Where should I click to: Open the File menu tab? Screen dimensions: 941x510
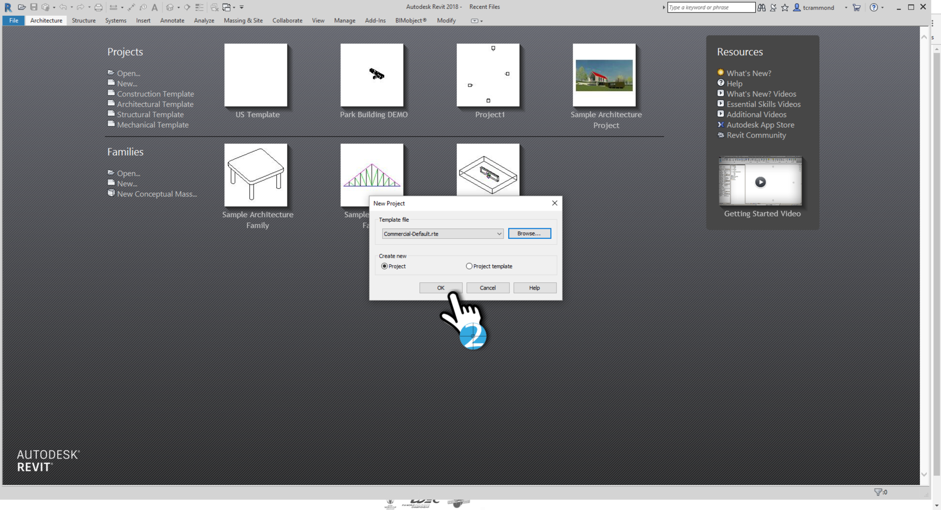[14, 21]
